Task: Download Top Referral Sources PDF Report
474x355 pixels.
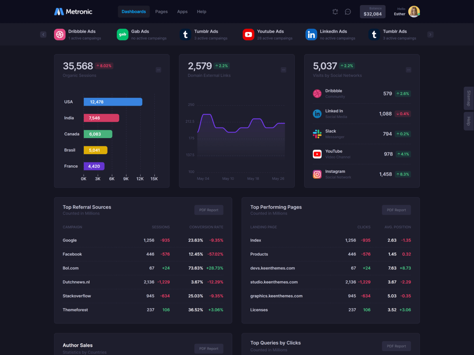Action: pos(209,210)
